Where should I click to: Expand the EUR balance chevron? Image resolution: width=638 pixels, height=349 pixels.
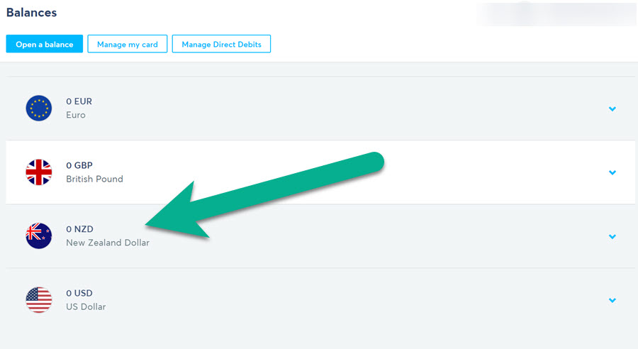[x=612, y=109]
